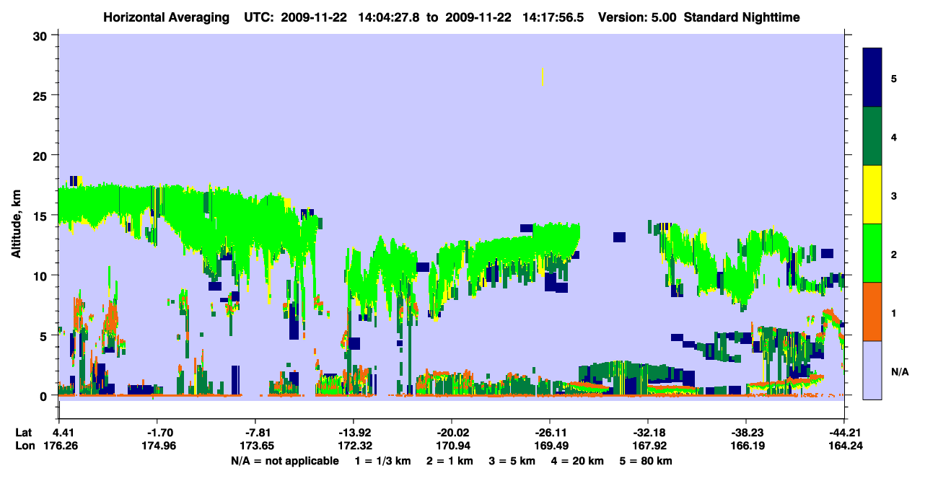Click the 'Lat' row label

(24, 433)
